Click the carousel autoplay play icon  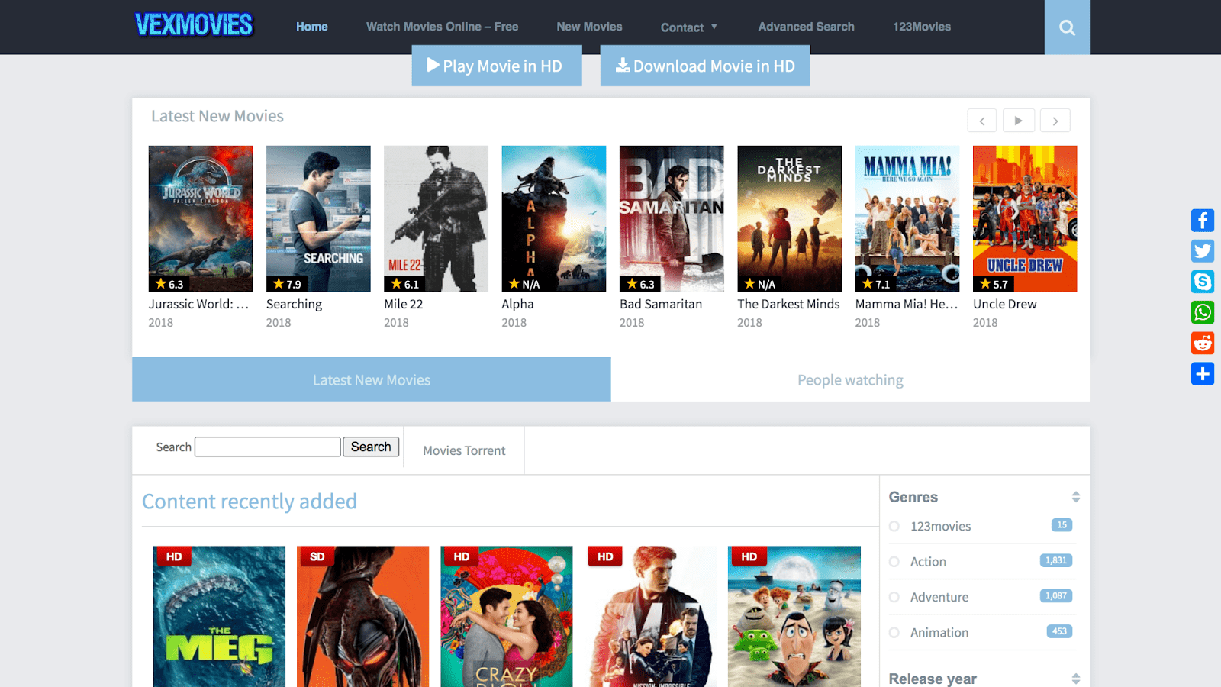(1018, 121)
